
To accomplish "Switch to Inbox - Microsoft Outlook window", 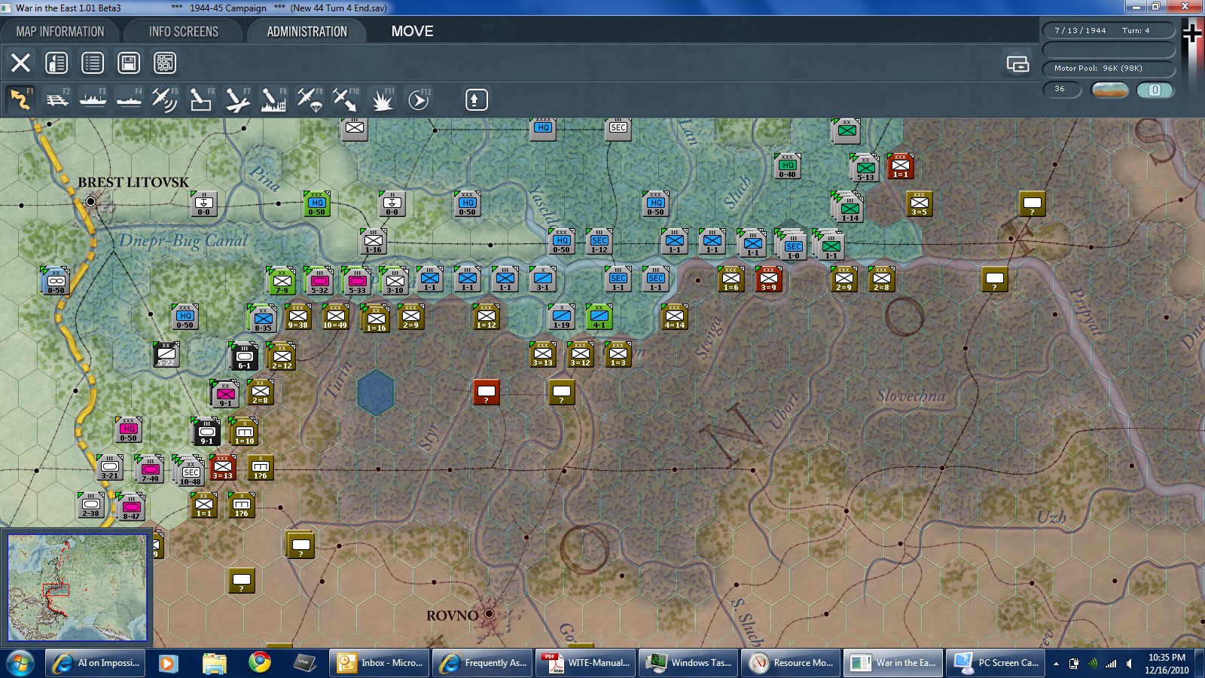I will (x=379, y=663).
